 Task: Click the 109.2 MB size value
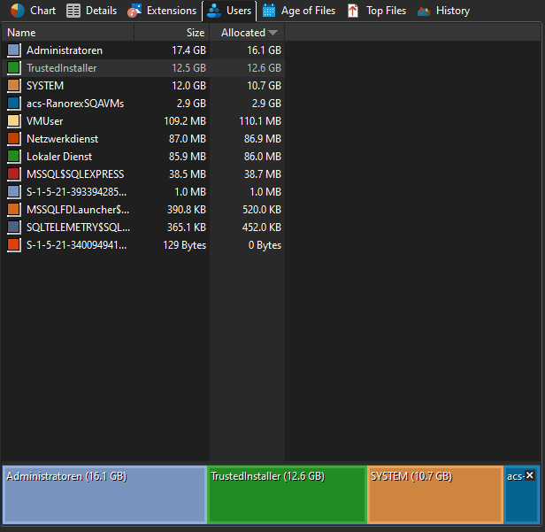[185, 121]
